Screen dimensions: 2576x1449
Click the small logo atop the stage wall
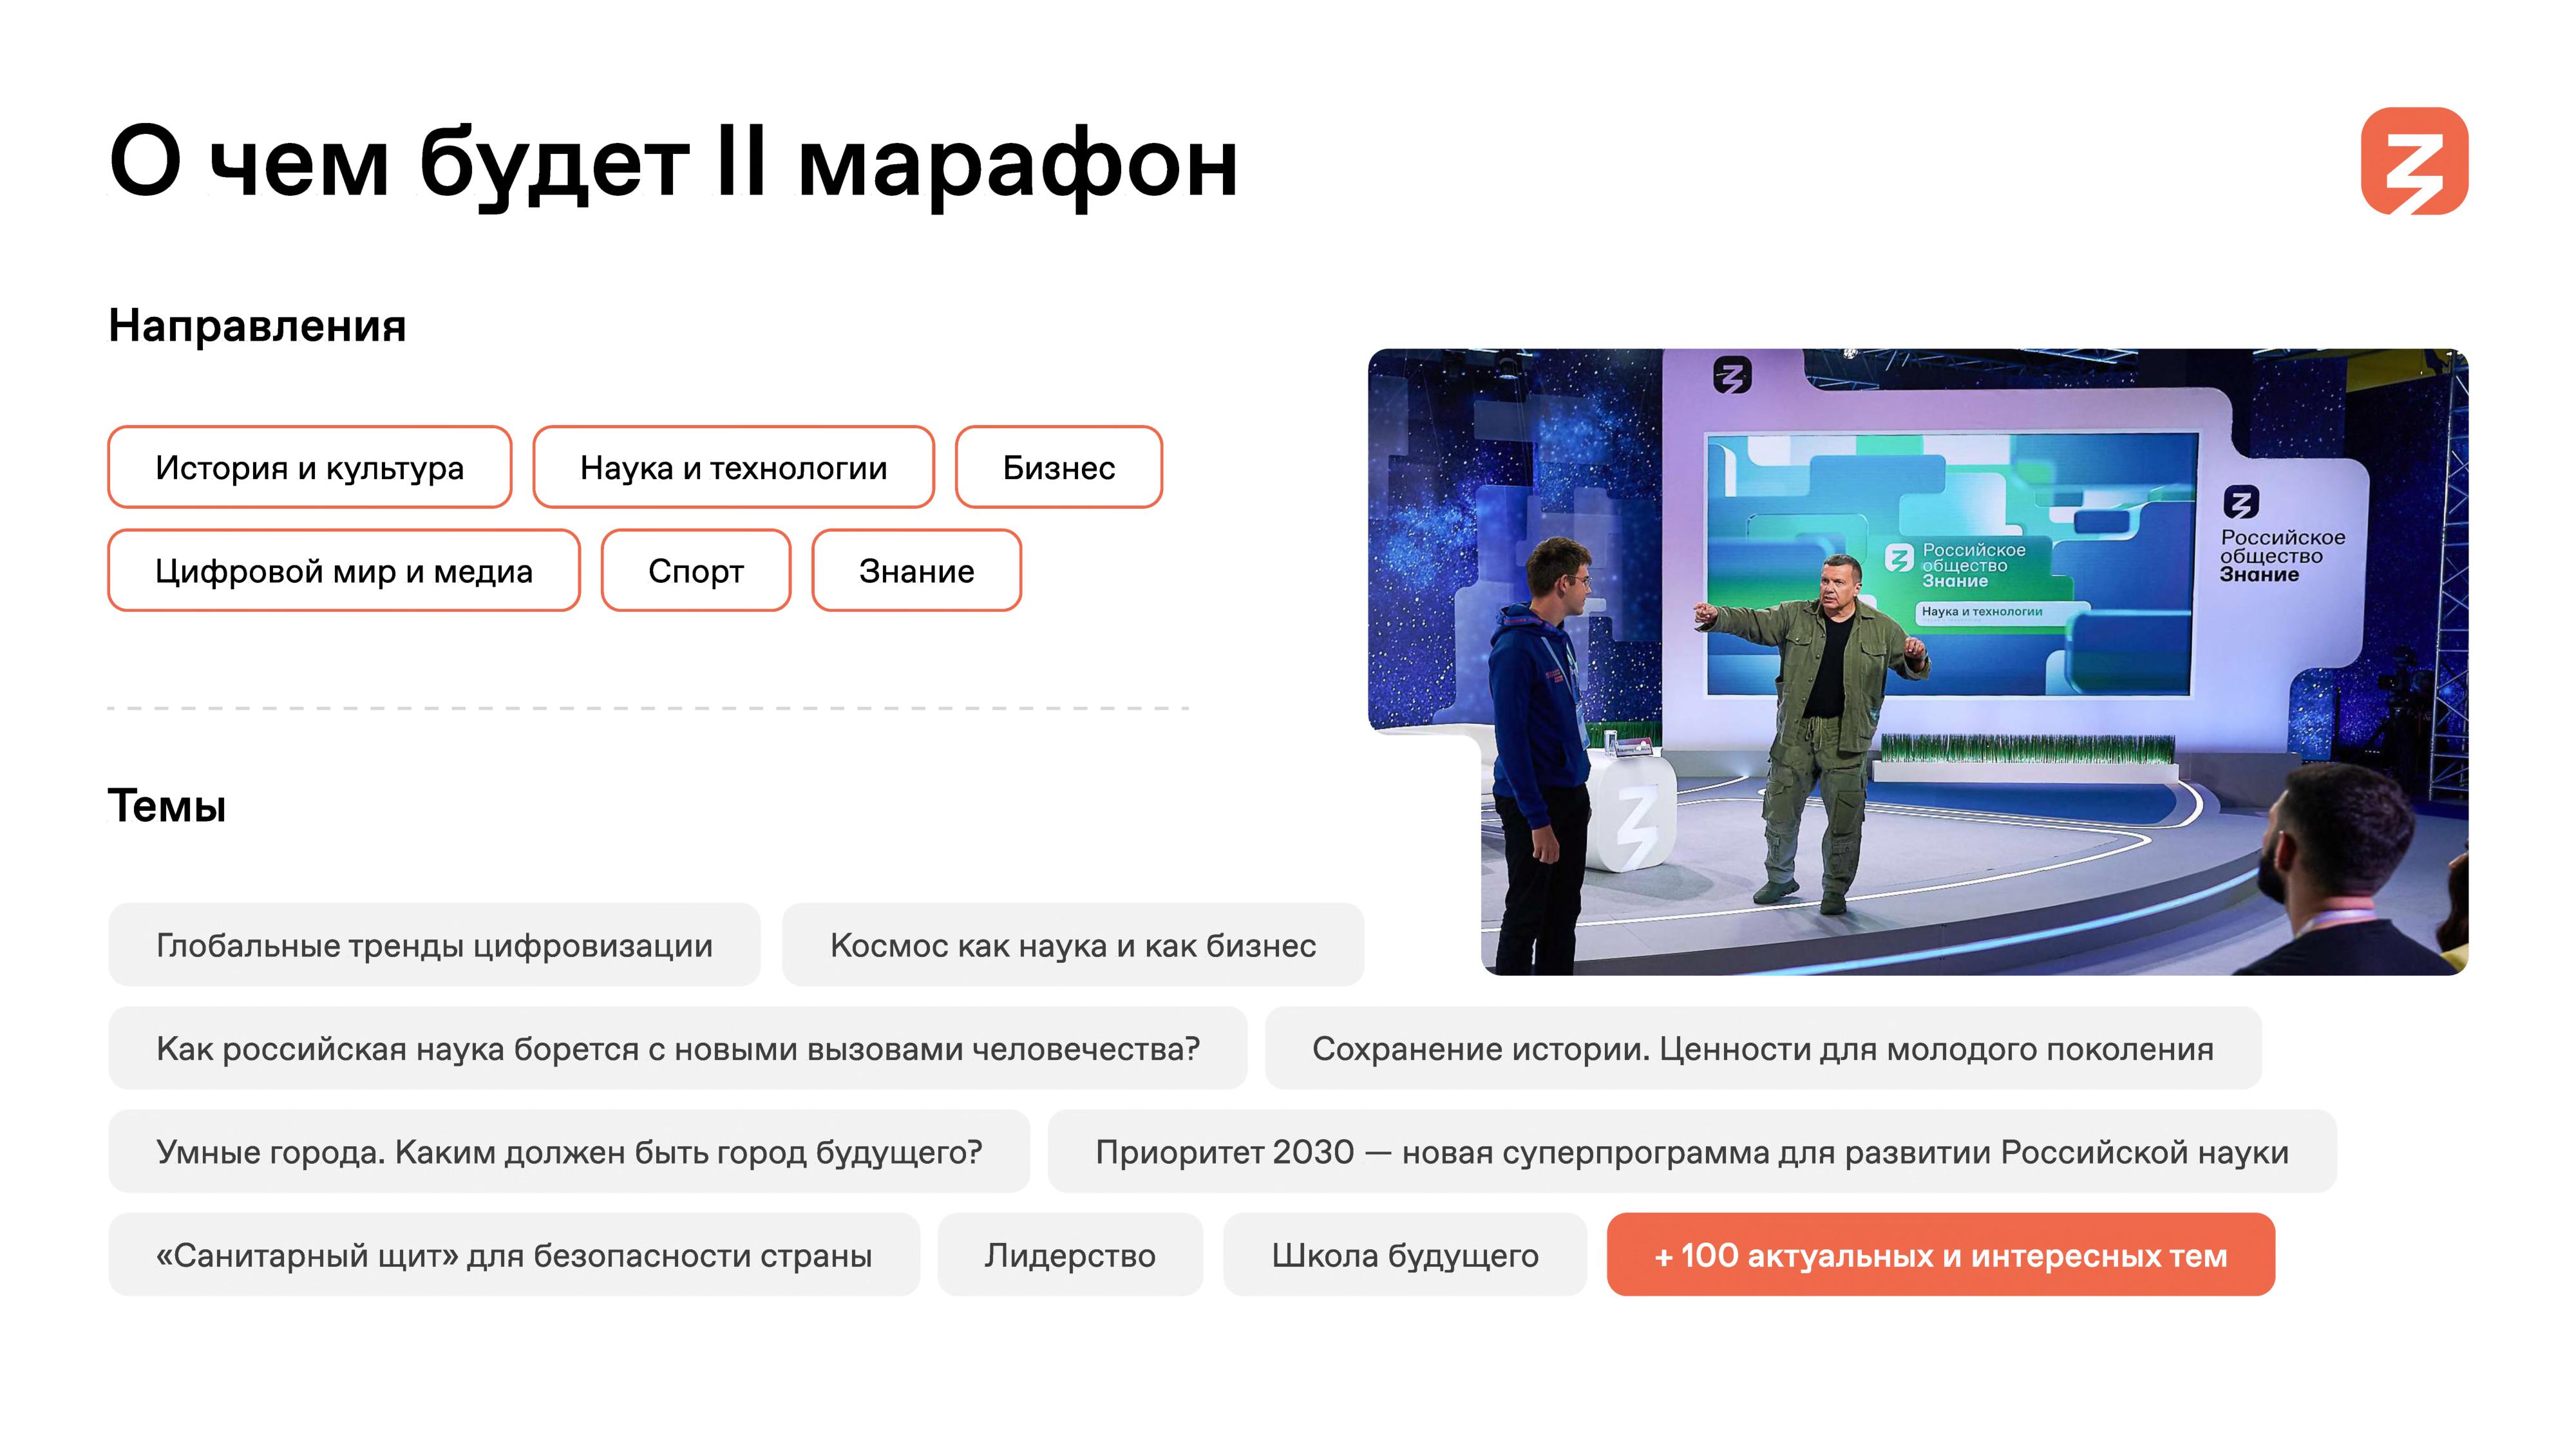(x=1732, y=375)
